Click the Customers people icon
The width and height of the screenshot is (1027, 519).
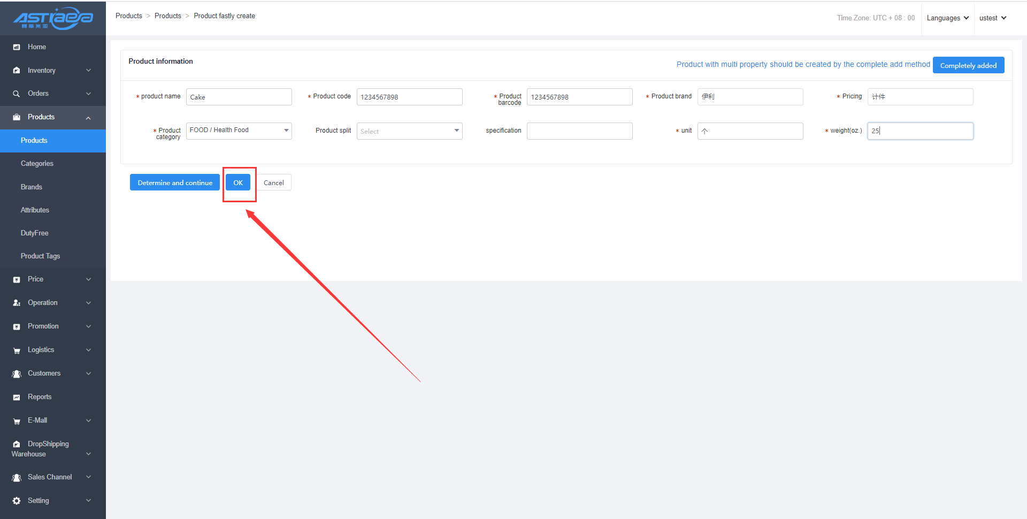17,373
